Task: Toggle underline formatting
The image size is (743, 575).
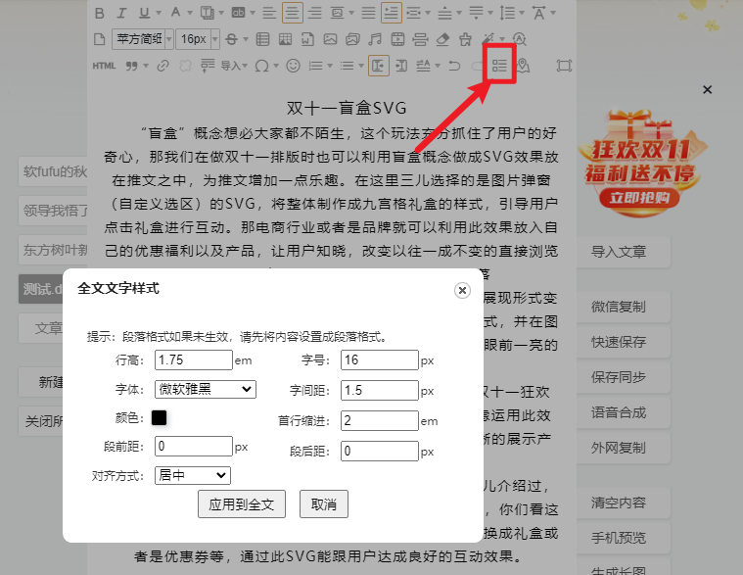Action: [x=145, y=14]
